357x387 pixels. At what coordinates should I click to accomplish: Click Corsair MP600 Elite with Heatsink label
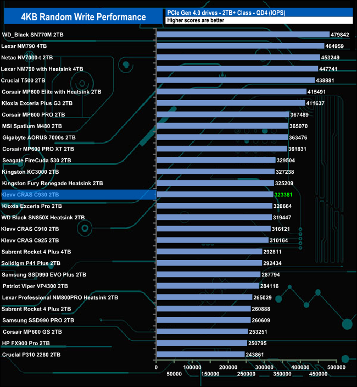[x=52, y=92]
